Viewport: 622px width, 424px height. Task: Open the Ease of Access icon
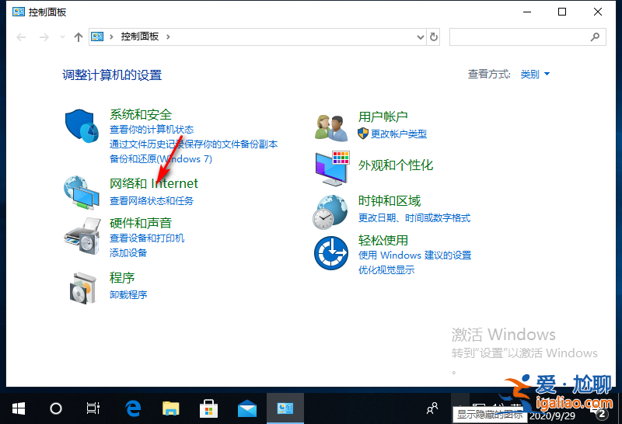[331, 253]
